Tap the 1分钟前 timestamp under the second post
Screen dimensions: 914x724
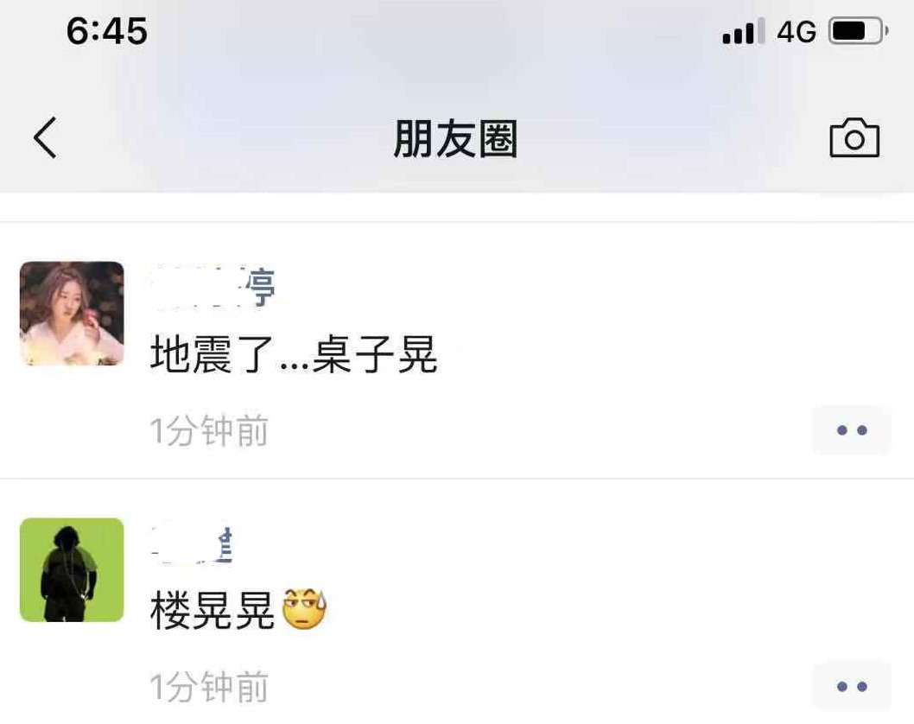(x=209, y=687)
